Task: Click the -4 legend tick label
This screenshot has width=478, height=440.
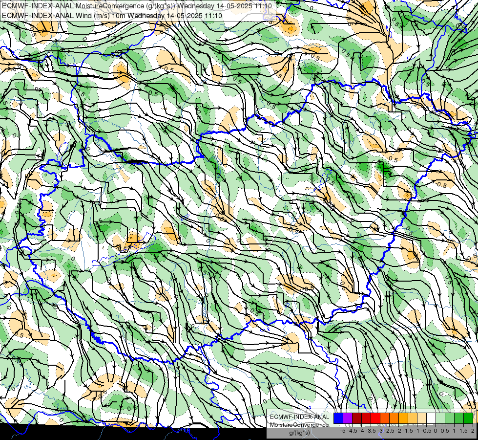Action: (361, 431)
